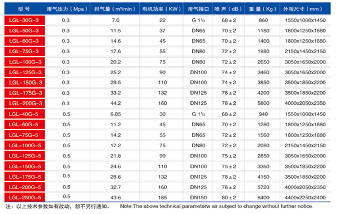Select the LGL-125G-5 model label
This screenshot has height=214, width=339.
tap(25, 156)
